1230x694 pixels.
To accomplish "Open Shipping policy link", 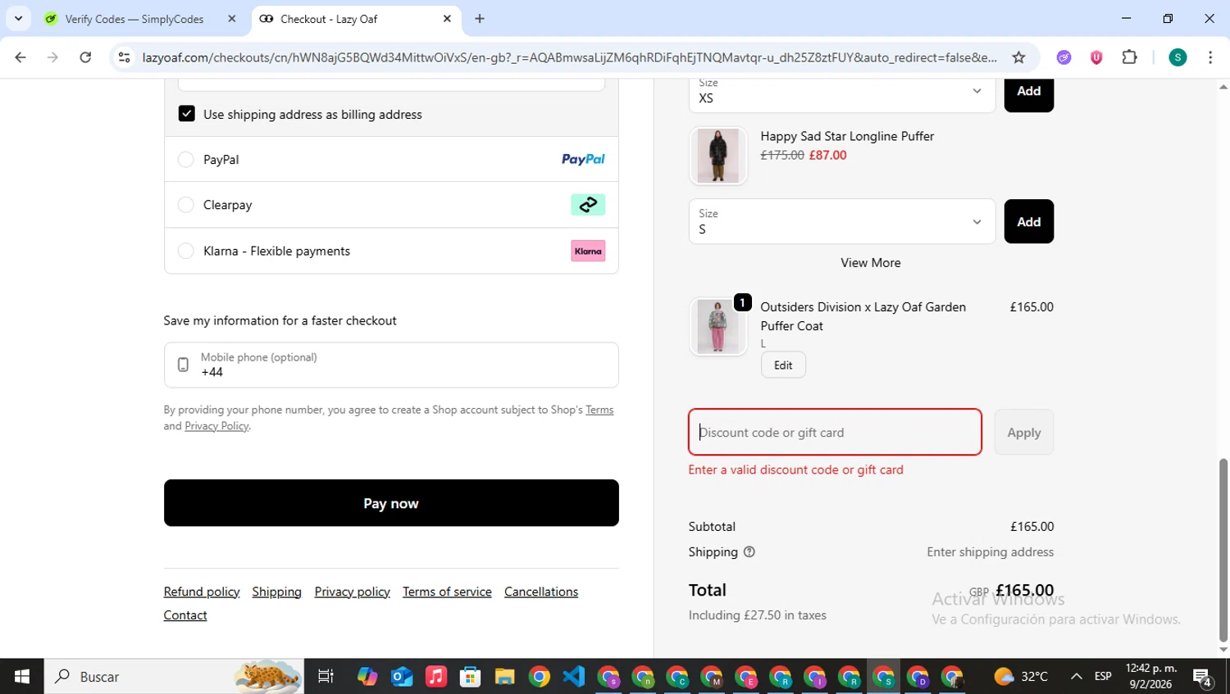I will point(277,592).
